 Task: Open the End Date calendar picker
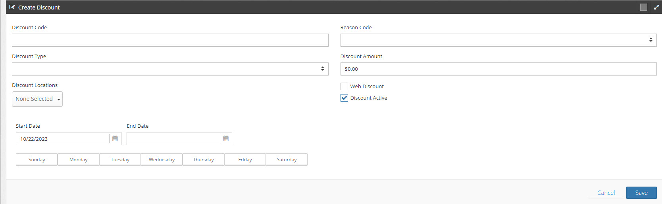(x=226, y=139)
